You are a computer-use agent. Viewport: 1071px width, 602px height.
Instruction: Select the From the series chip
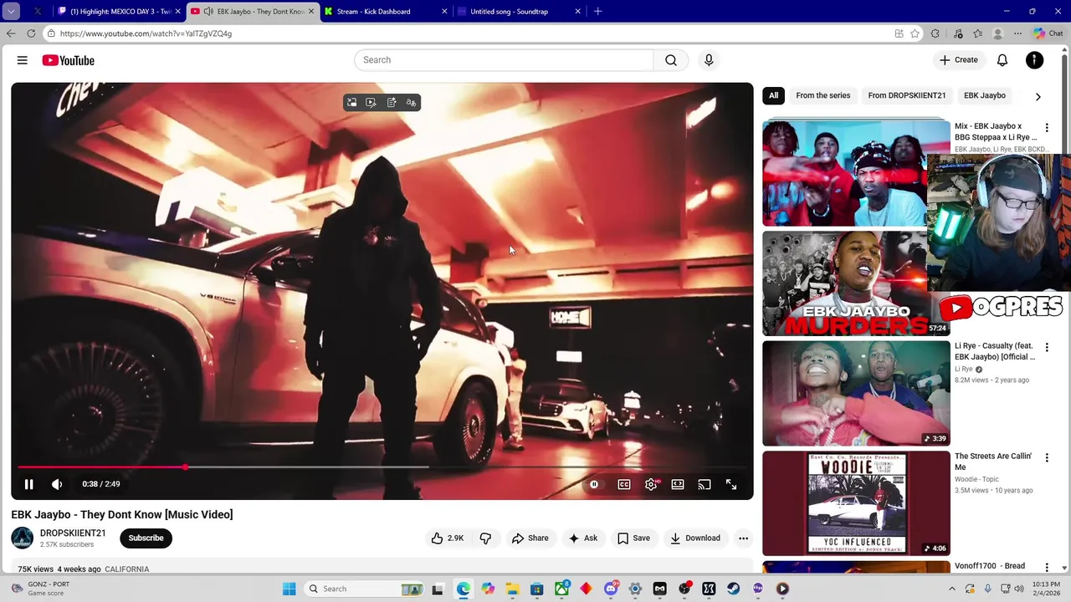[x=823, y=95]
